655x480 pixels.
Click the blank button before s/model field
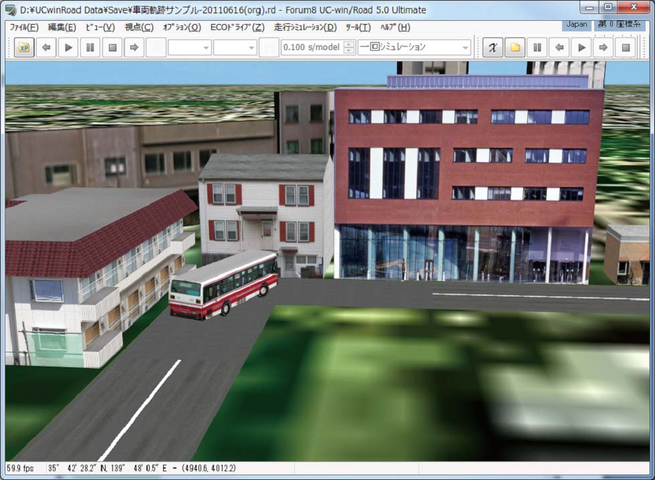click(269, 47)
